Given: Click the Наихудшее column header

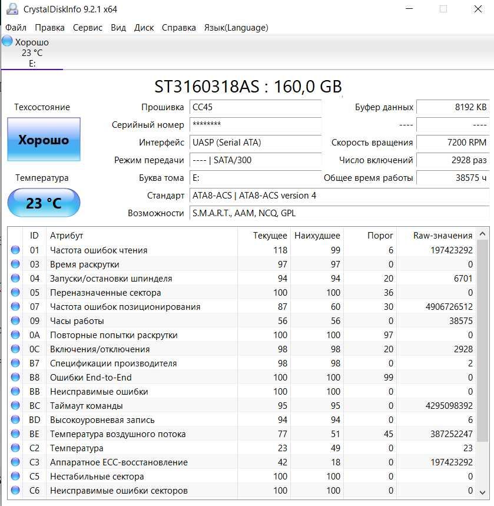Looking at the screenshot, I should (x=317, y=236).
